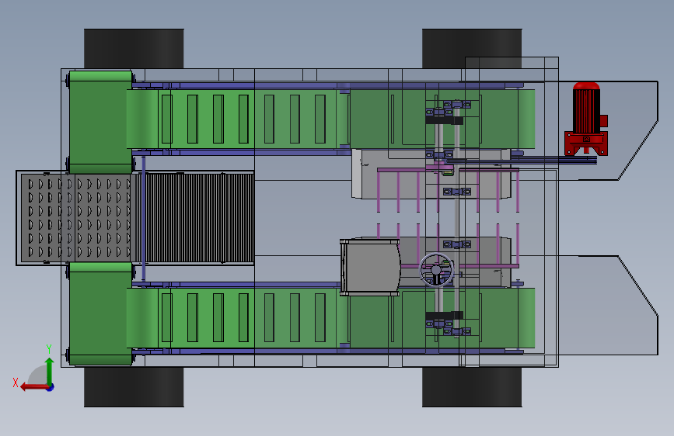Select the upper green slatted conveyor

[x=330, y=119]
